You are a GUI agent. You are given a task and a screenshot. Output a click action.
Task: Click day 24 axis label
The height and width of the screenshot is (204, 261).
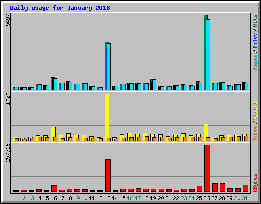tap(191, 198)
